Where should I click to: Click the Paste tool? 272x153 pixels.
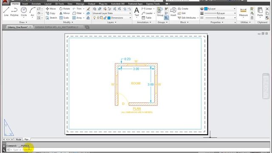click(260, 12)
